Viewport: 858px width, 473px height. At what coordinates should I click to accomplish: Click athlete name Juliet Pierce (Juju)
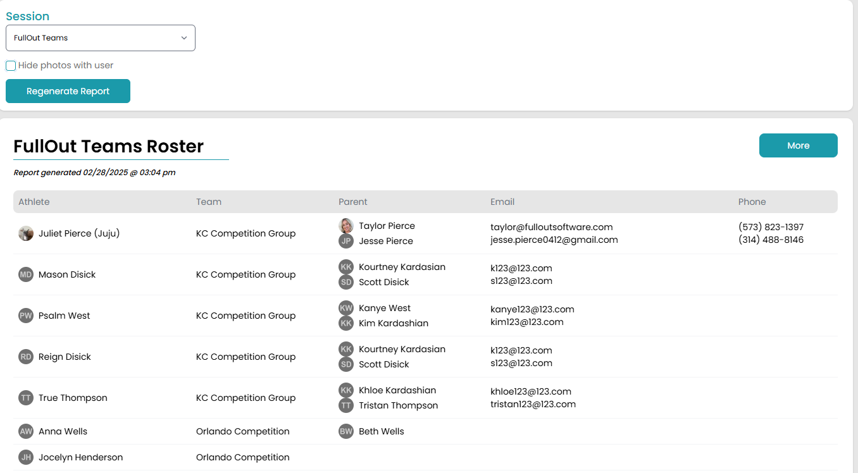(79, 233)
